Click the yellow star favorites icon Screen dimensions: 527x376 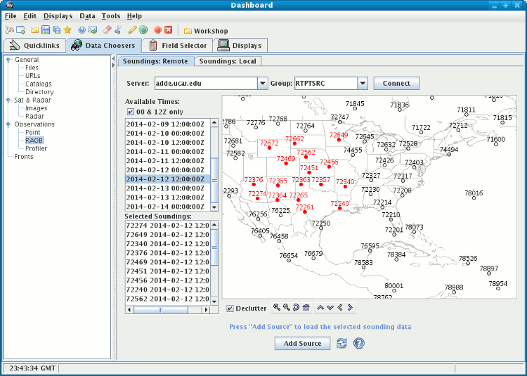pyautogui.click(x=67, y=30)
